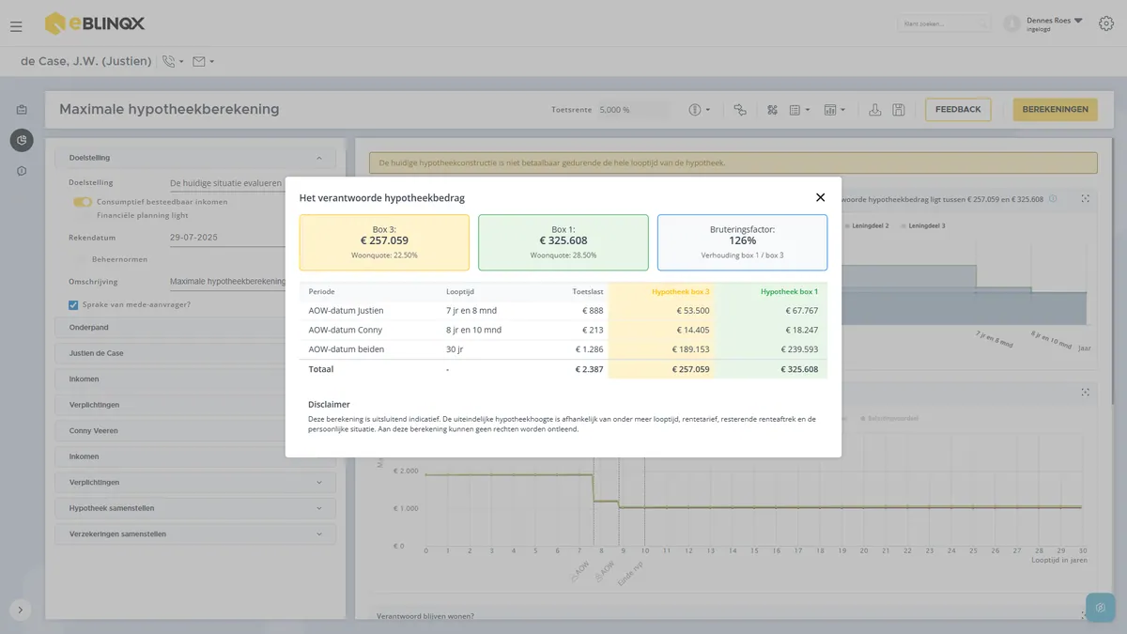Screen dimensions: 1127x634
Task: Open the info circle toolbar dropdown
Action: [x=699, y=110]
